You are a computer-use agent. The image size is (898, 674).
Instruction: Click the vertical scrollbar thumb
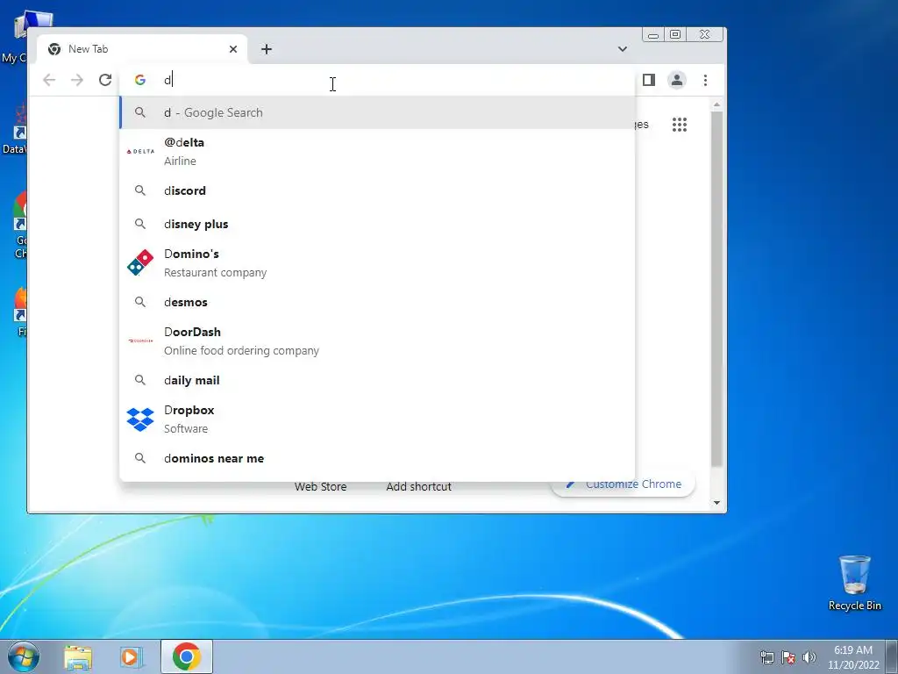tap(716, 288)
